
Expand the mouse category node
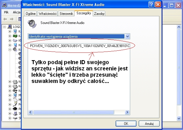pos(10,100)
